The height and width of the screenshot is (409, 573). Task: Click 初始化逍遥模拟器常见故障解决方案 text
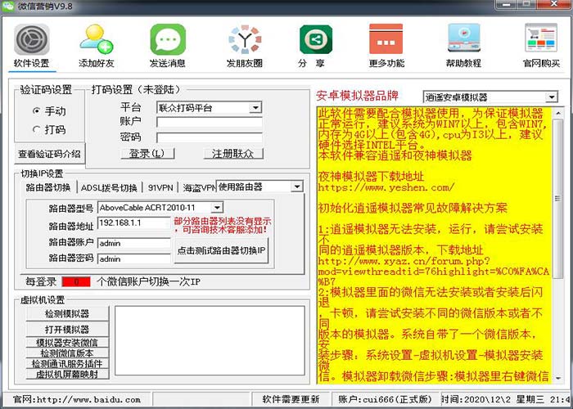coord(413,208)
